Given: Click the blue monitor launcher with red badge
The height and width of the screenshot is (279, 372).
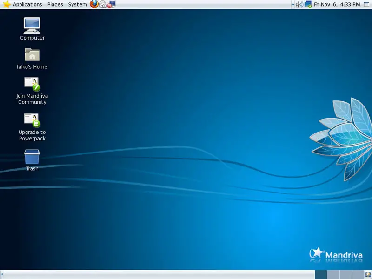Looking at the screenshot, I should coord(111,4).
